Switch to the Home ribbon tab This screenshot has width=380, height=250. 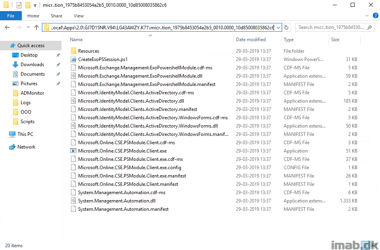(33, 16)
